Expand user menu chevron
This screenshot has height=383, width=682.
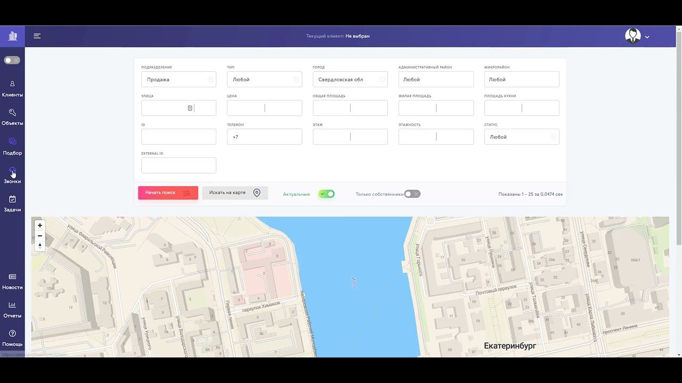point(647,37)
